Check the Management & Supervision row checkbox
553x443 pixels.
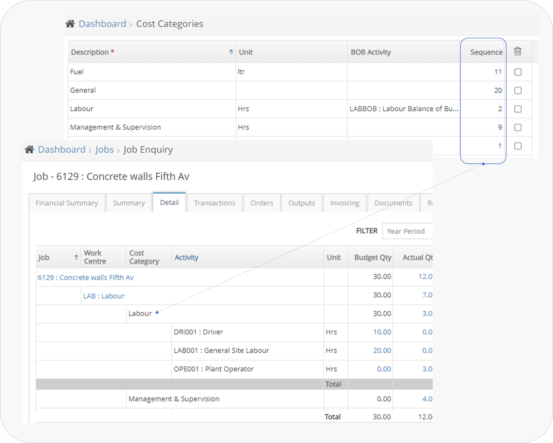pos(518,127)
